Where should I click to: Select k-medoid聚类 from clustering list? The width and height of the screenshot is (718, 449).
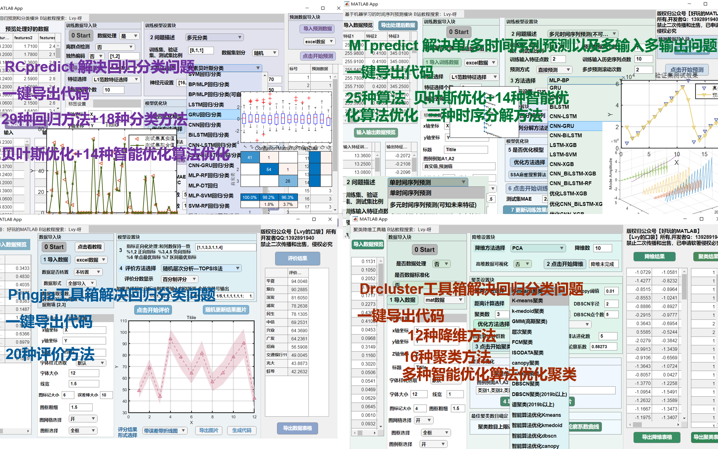coord(528,311)
